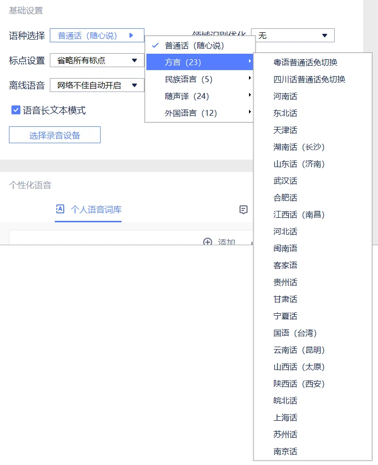Click the 选择录音设备 button
The height and width of the screenshot is (465, 378).
(55, 135)
